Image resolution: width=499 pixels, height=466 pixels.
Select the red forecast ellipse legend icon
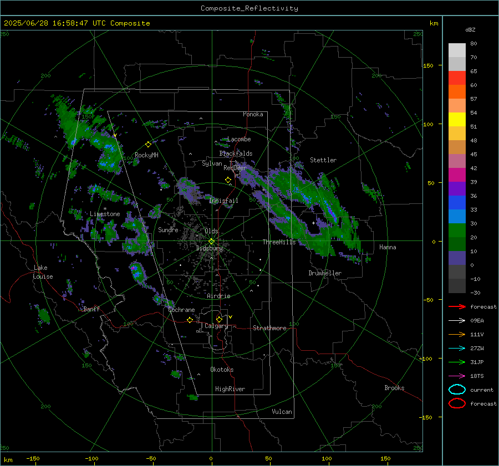457,403
